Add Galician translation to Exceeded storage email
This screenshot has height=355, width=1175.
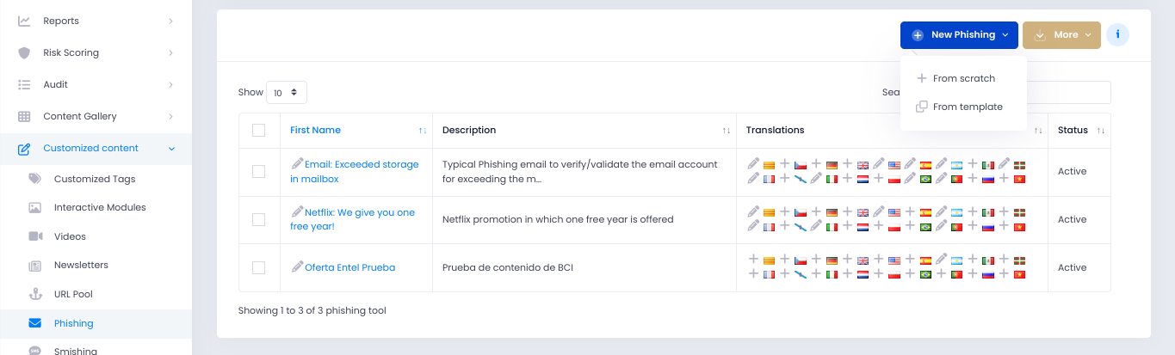coord(785,178)
